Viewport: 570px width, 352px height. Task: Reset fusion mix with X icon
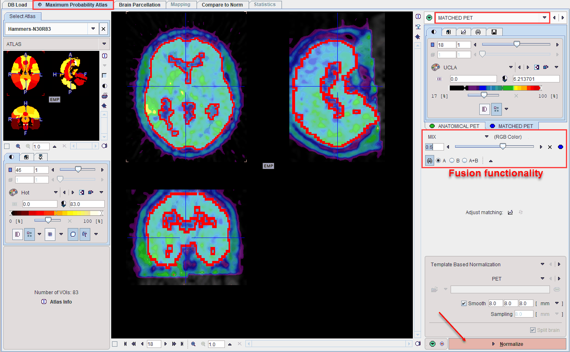(550, 147)
